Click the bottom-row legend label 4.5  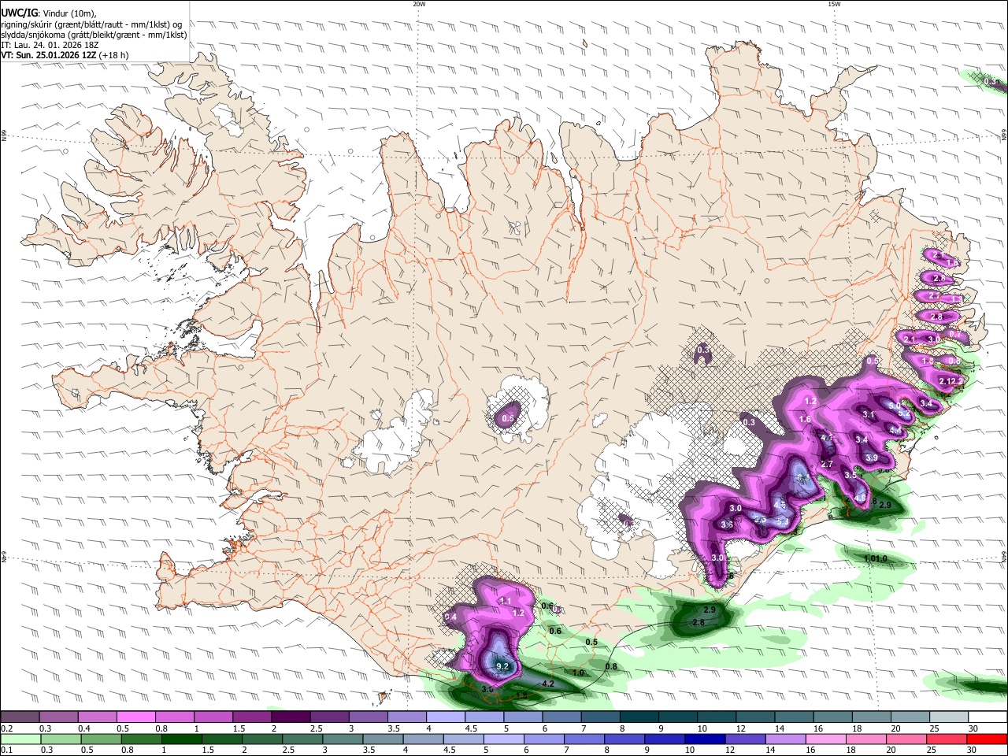pos(448,750)
